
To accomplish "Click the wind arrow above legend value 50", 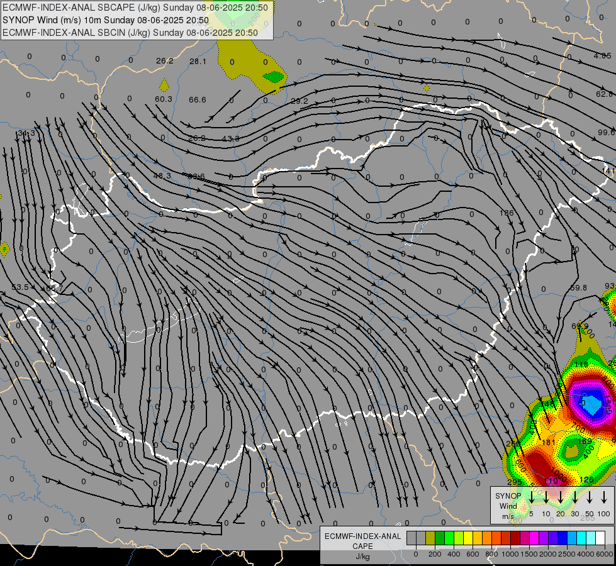I will pyautogui.click(x=590, y=497).
